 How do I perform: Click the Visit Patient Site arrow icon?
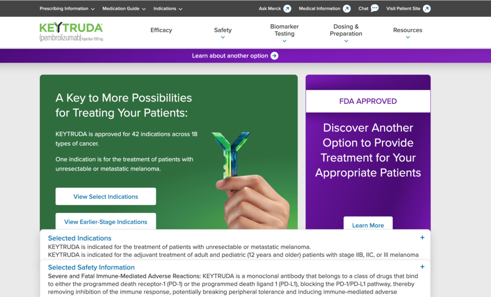click(426, 9)
